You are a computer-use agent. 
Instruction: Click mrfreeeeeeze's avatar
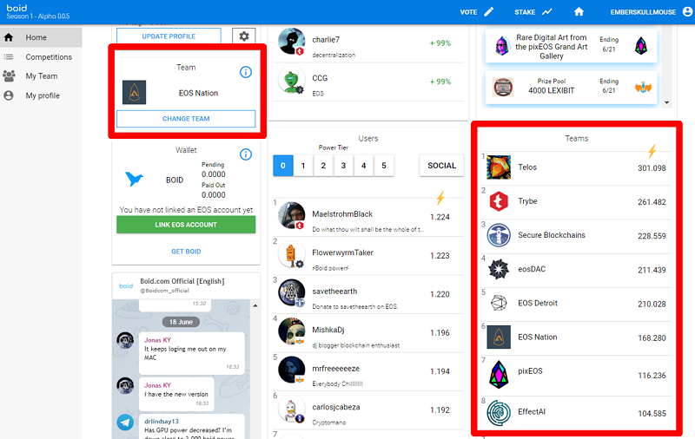tap(292, 370)
